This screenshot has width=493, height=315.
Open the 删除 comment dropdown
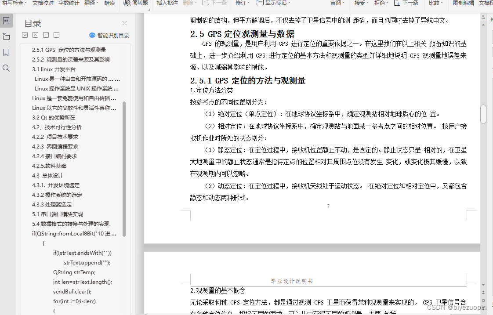[190, 3]
